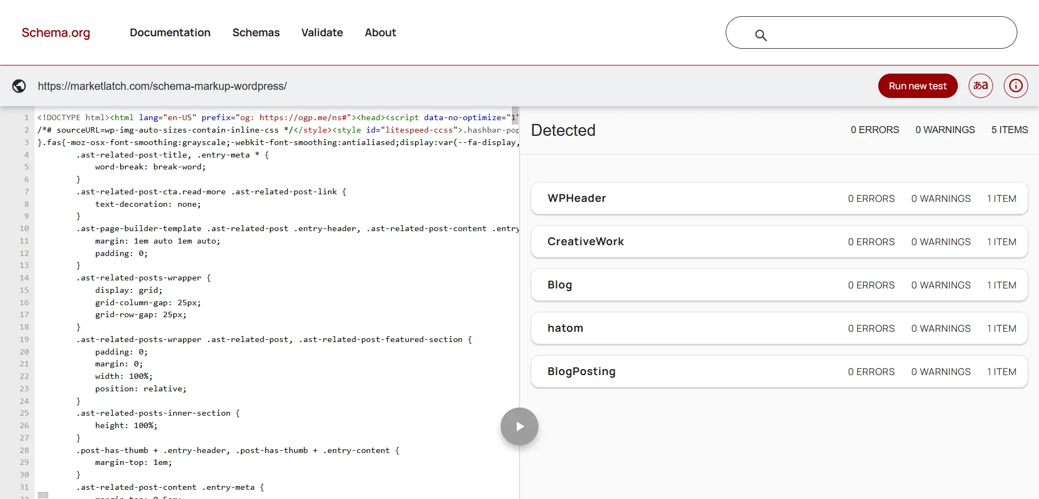1039x499 pixels.
Task: Click the 0 WARNINGS summary beside Detected
Action: pyautogui.click(x=945, y=130)
